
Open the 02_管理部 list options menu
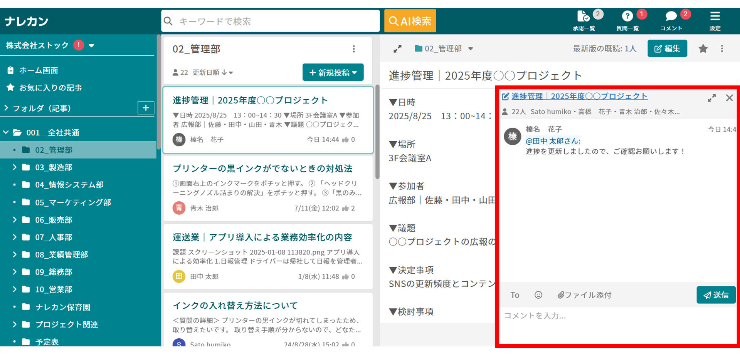(354, 49)
